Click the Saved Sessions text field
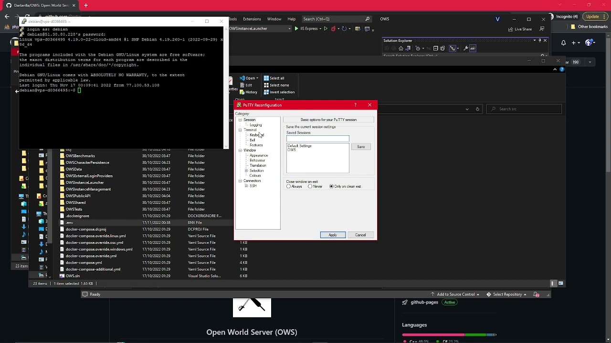This screenshot has width=611, height=343. point(317,139)
